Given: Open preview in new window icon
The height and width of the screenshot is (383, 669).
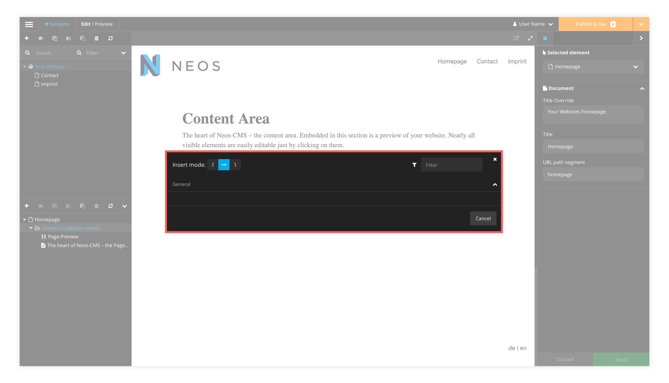Looking at the screenshot, I should 516,38.
